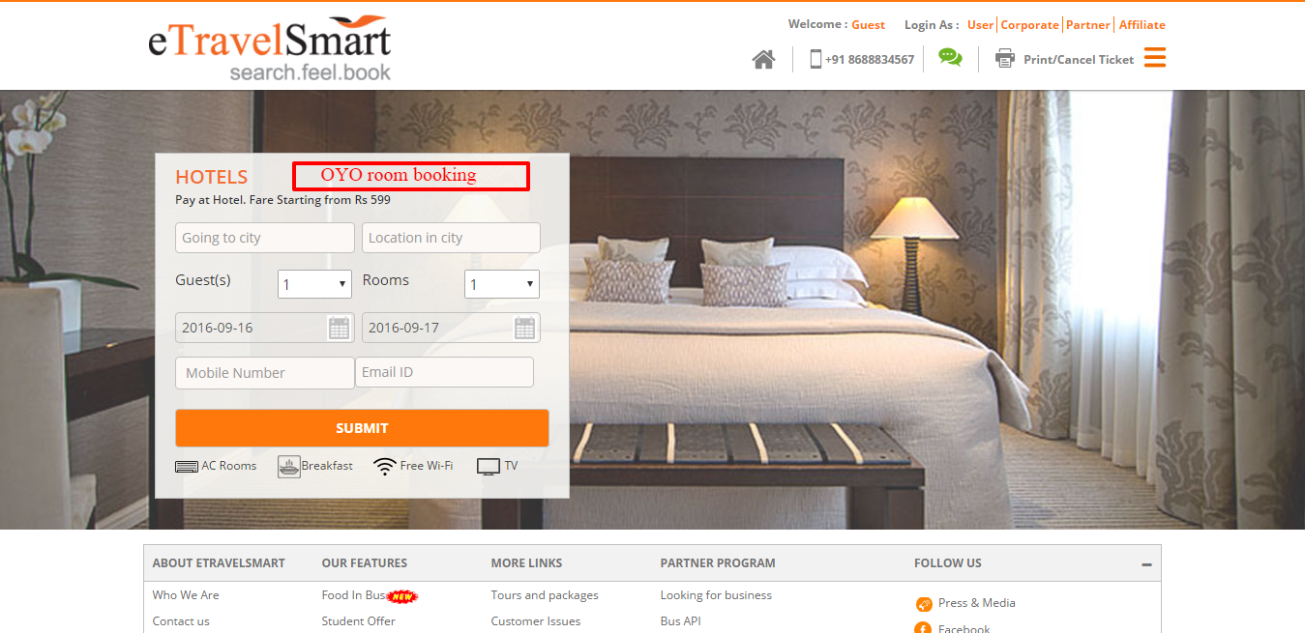Open the Food In Bus link
This screenshot has height=633, width=1305.
(x=354, y=595)
